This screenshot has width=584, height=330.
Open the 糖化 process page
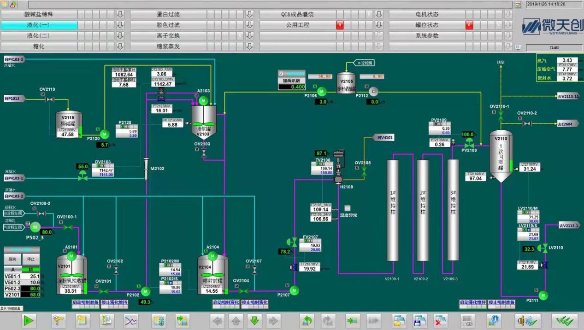click(39, 46)
